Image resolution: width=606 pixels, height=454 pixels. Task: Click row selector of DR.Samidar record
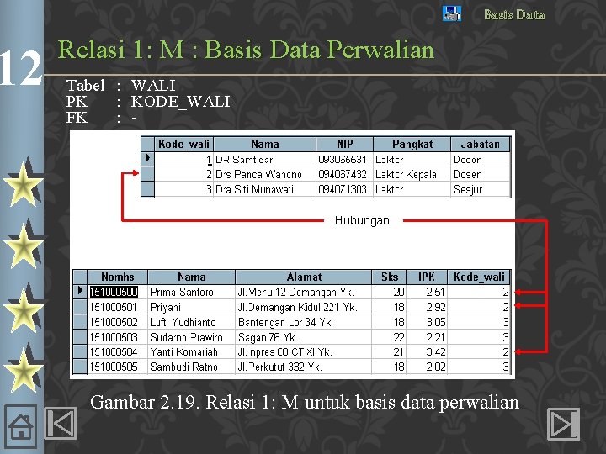point(147,158)
